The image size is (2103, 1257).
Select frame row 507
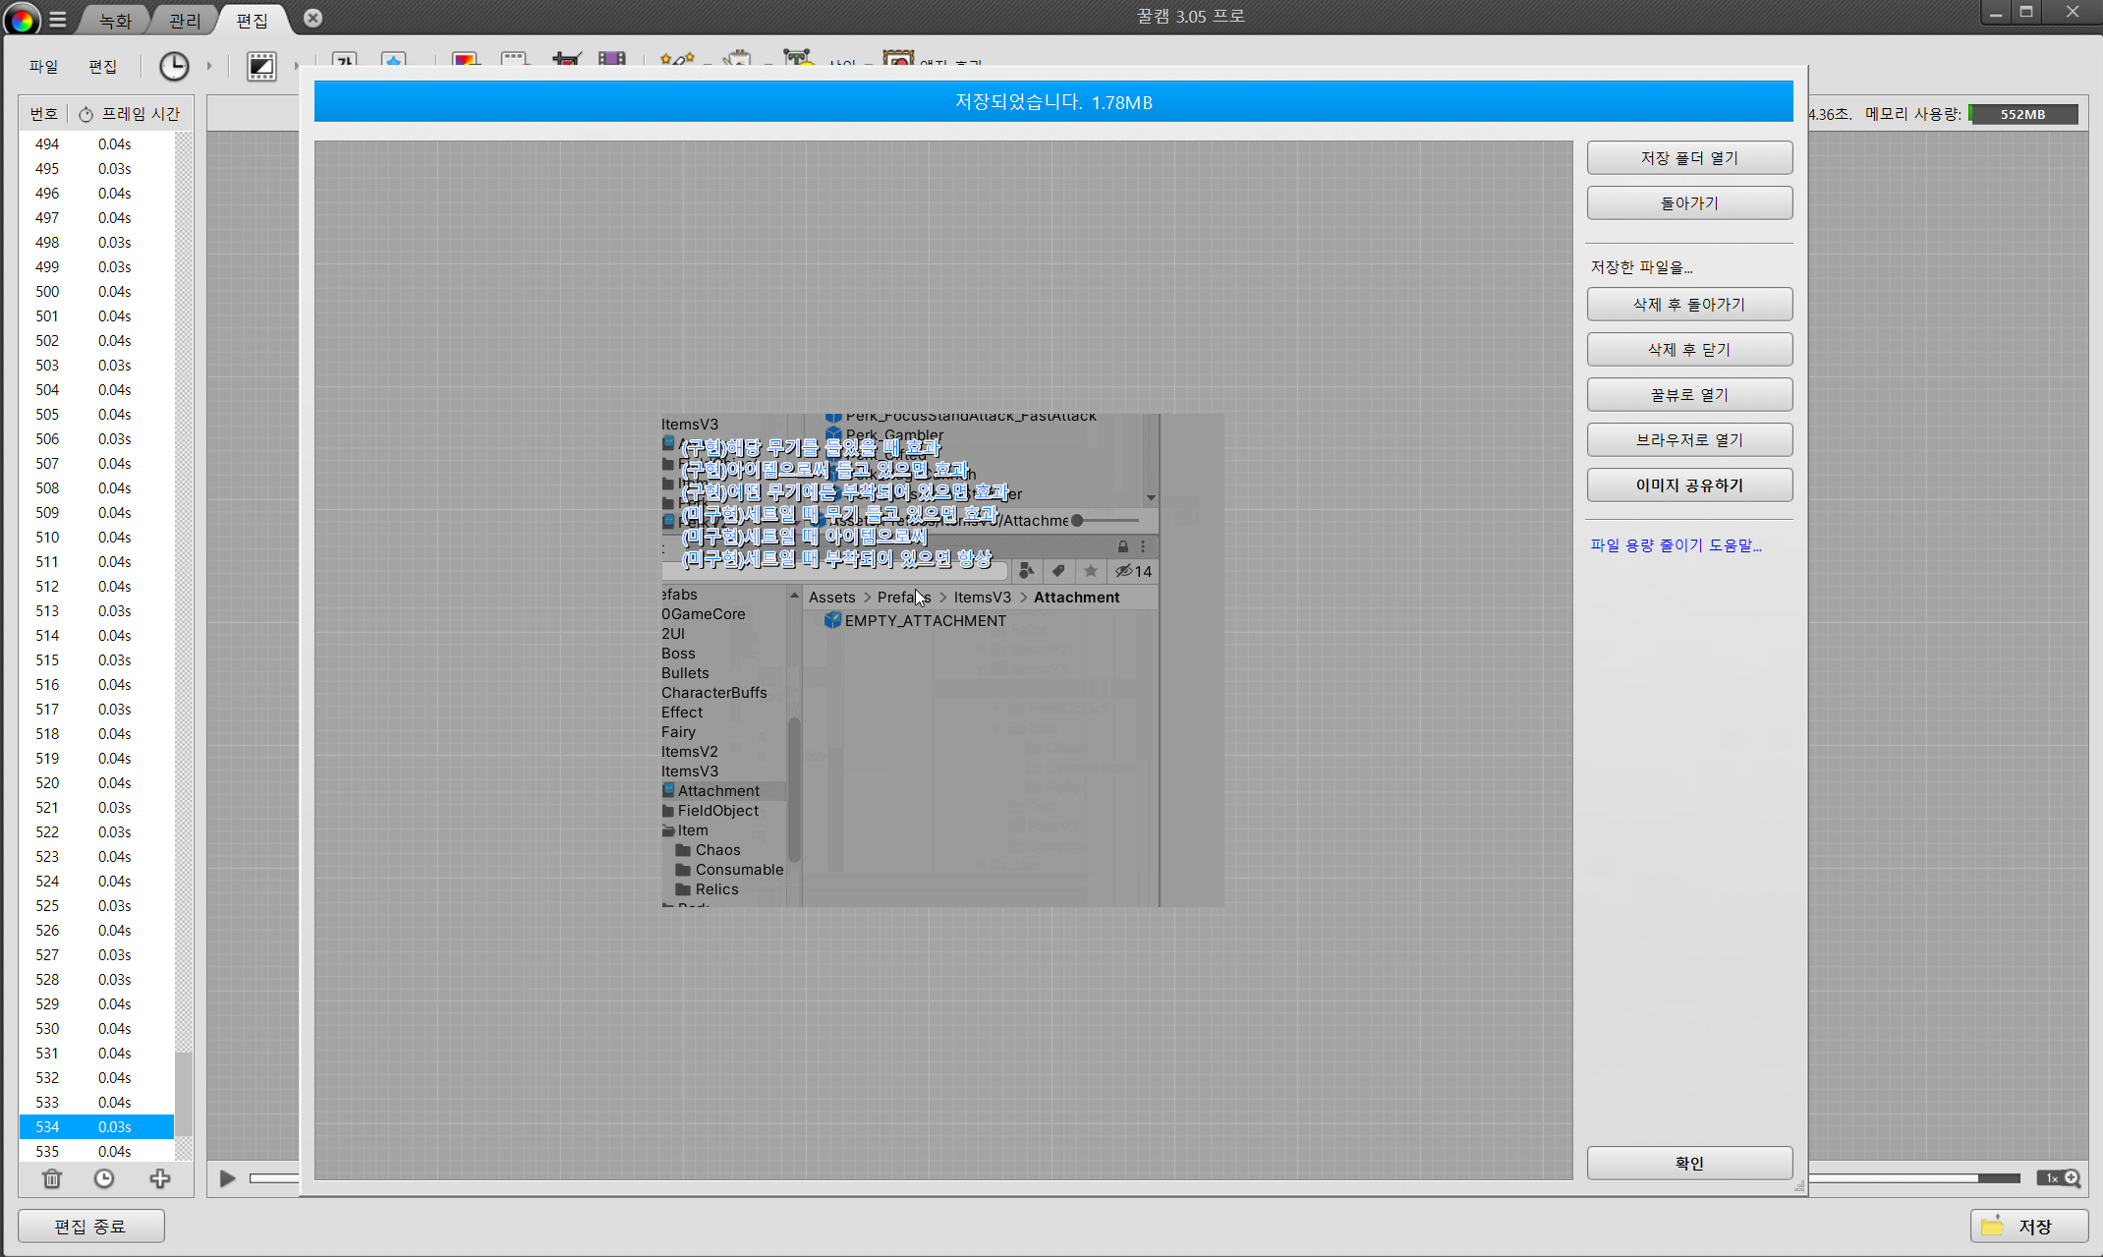(x=96, y=464)
